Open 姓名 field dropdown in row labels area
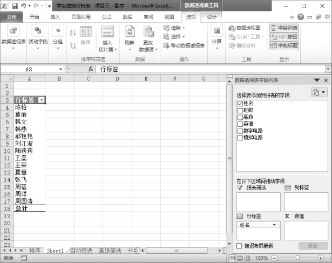332x263 pixels. click(x=274, y=225)
